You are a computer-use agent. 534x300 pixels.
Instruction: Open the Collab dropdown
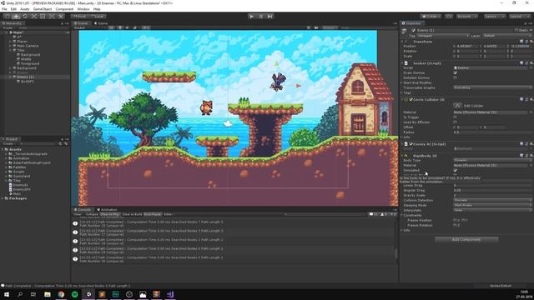pos(431,17)
